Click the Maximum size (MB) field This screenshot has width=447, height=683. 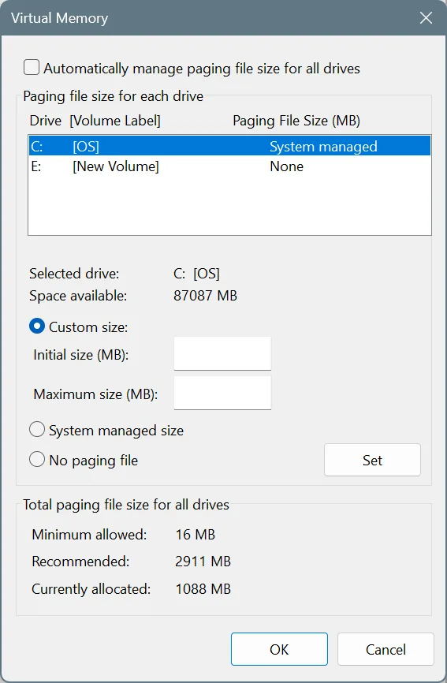222,393
